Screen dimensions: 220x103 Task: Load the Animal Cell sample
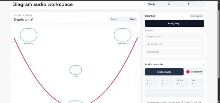(x=174, y=52)
